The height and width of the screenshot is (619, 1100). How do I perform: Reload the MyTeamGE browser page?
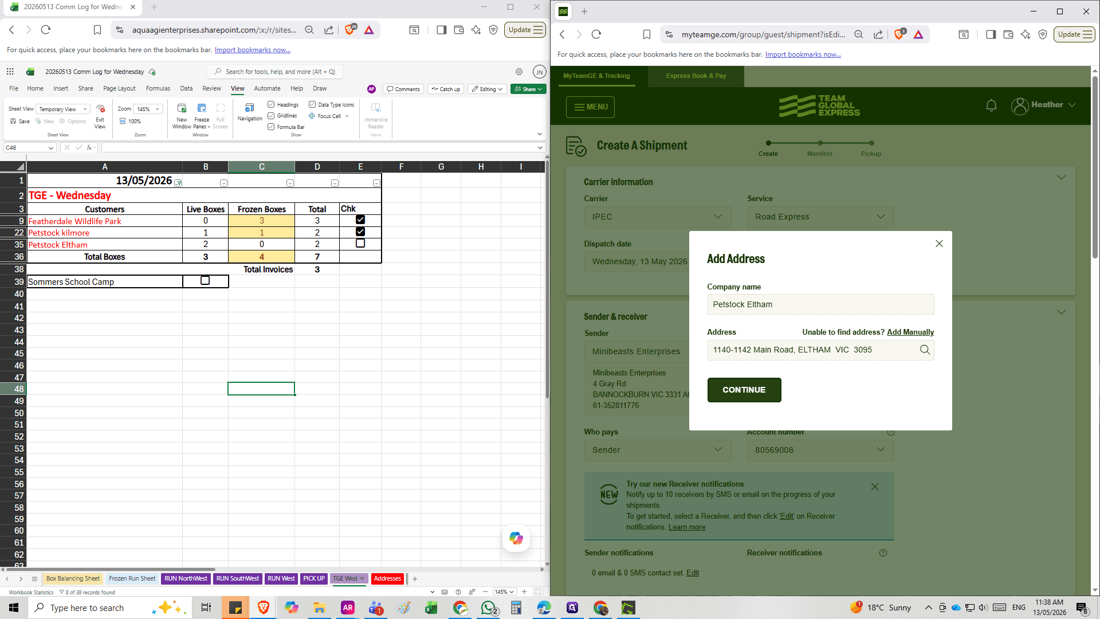[x=596, y=34]
